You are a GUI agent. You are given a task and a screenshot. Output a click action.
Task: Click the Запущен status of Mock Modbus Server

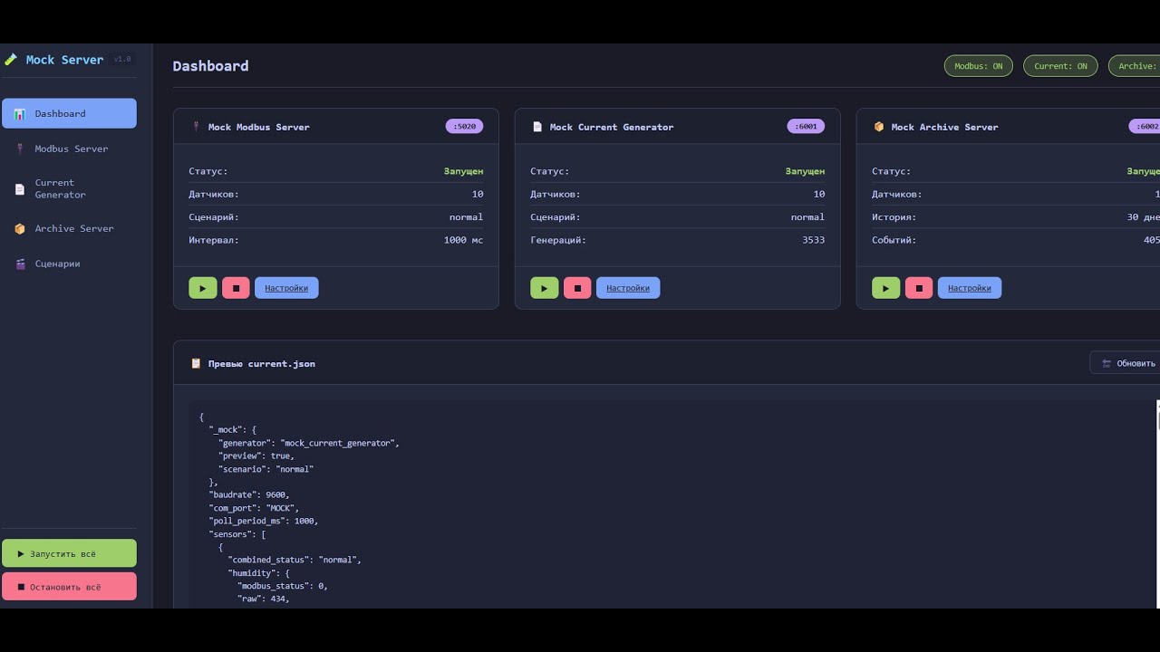tap(463, 171)
